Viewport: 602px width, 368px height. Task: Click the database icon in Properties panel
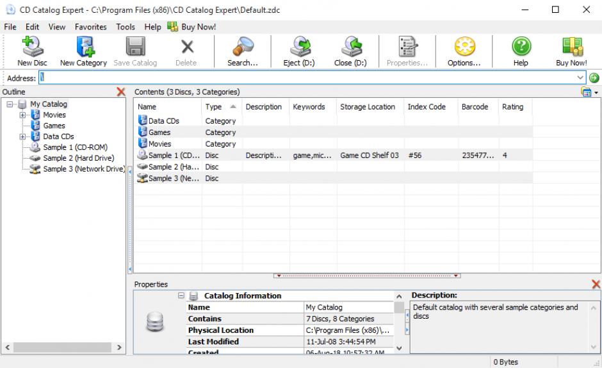(x=155, y=321)
